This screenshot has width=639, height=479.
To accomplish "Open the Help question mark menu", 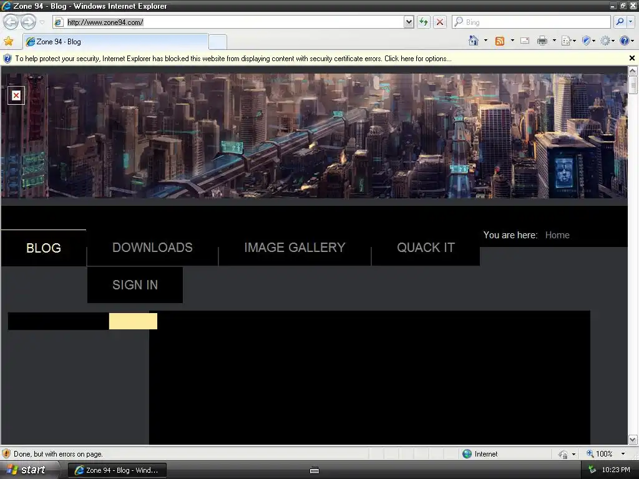I will 627,41.
